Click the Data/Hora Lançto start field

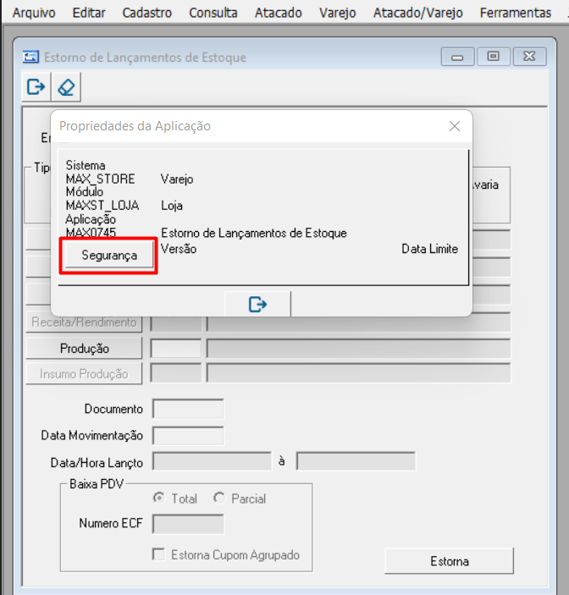click(213, 461)
